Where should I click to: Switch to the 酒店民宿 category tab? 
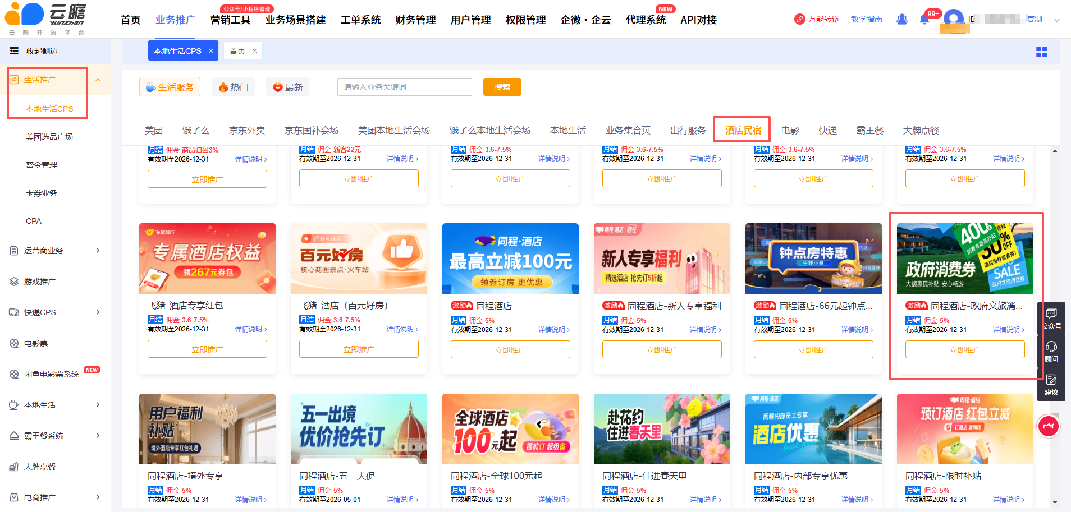tap(743, 131)
